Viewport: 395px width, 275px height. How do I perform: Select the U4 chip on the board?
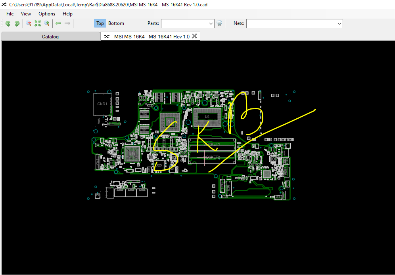tap(207, 117)
